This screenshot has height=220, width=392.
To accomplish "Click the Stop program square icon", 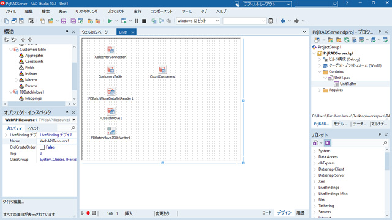I will (x=144, y=21).
